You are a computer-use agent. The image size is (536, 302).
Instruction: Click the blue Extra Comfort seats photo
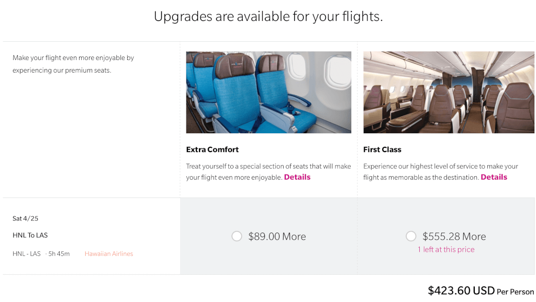click(269, 92)
